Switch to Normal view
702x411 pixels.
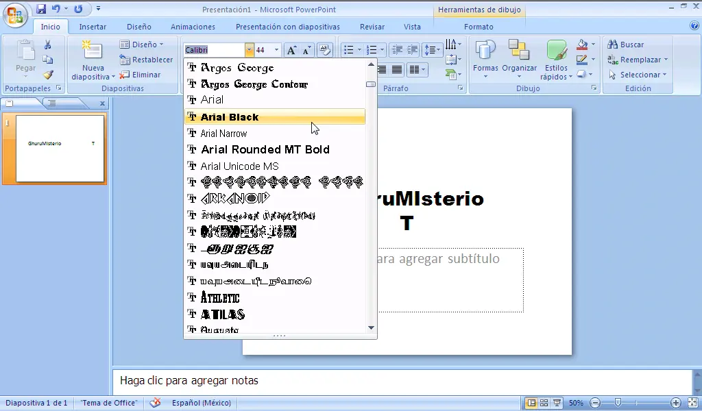(531, 403)
